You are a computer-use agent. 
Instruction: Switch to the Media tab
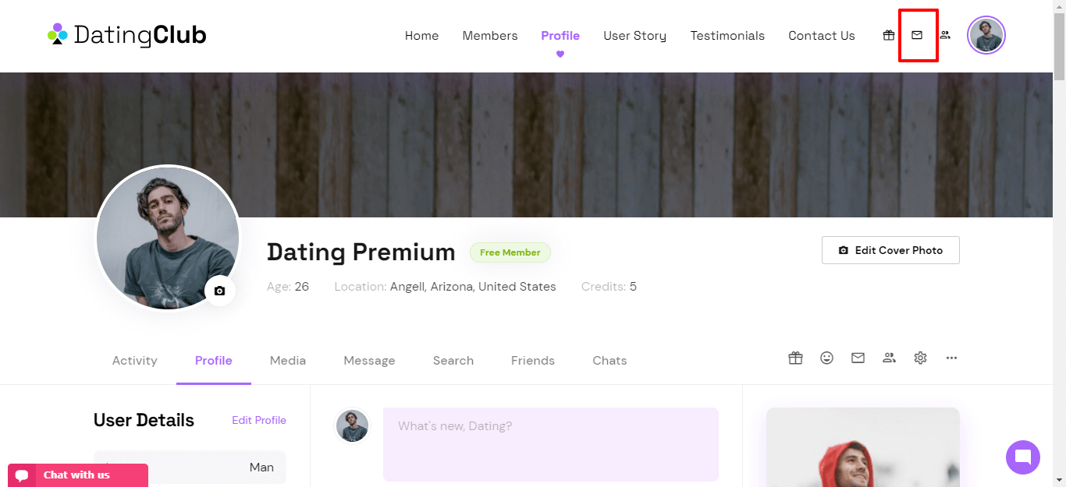click(288, 360)
